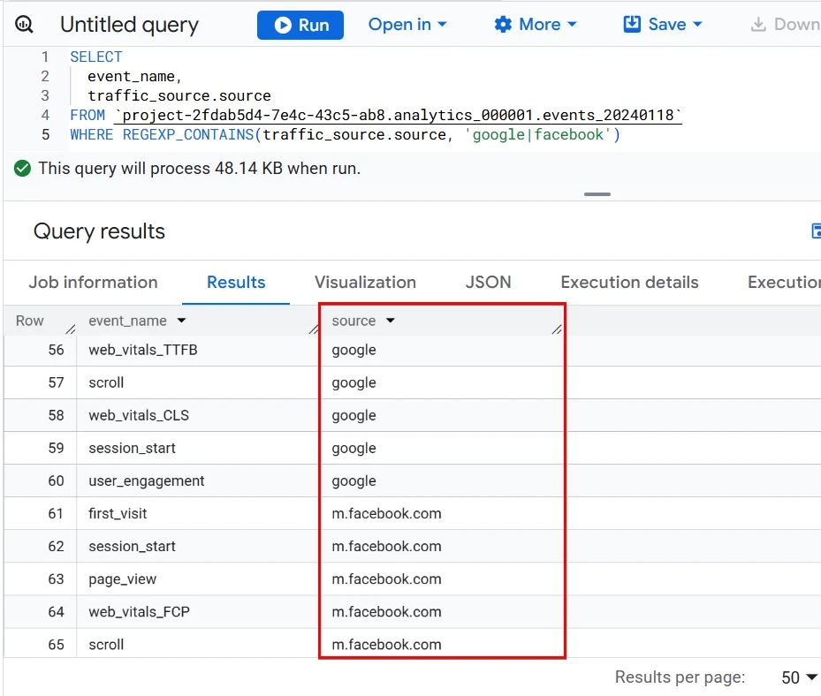821x696 pixels.
Task: Change results per page from 50
Action: pos(800,677)
